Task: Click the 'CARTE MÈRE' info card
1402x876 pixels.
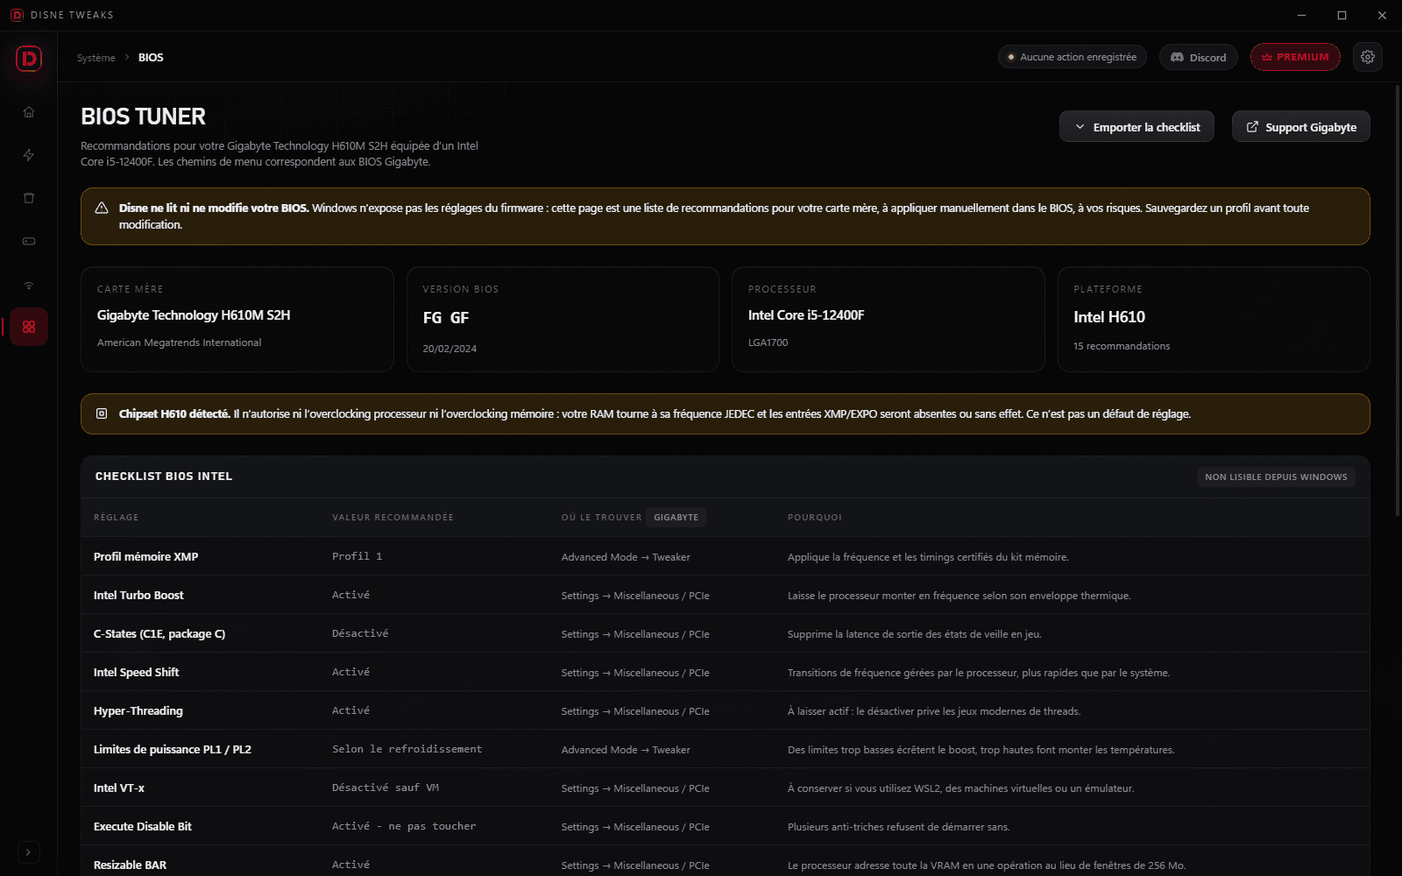Action: pos(237,320)
